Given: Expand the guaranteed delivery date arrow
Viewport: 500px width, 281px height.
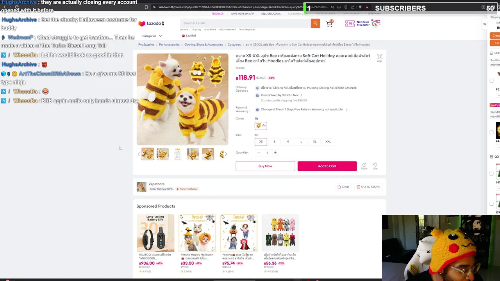Looking at the screenshot, I should [301, 95].
